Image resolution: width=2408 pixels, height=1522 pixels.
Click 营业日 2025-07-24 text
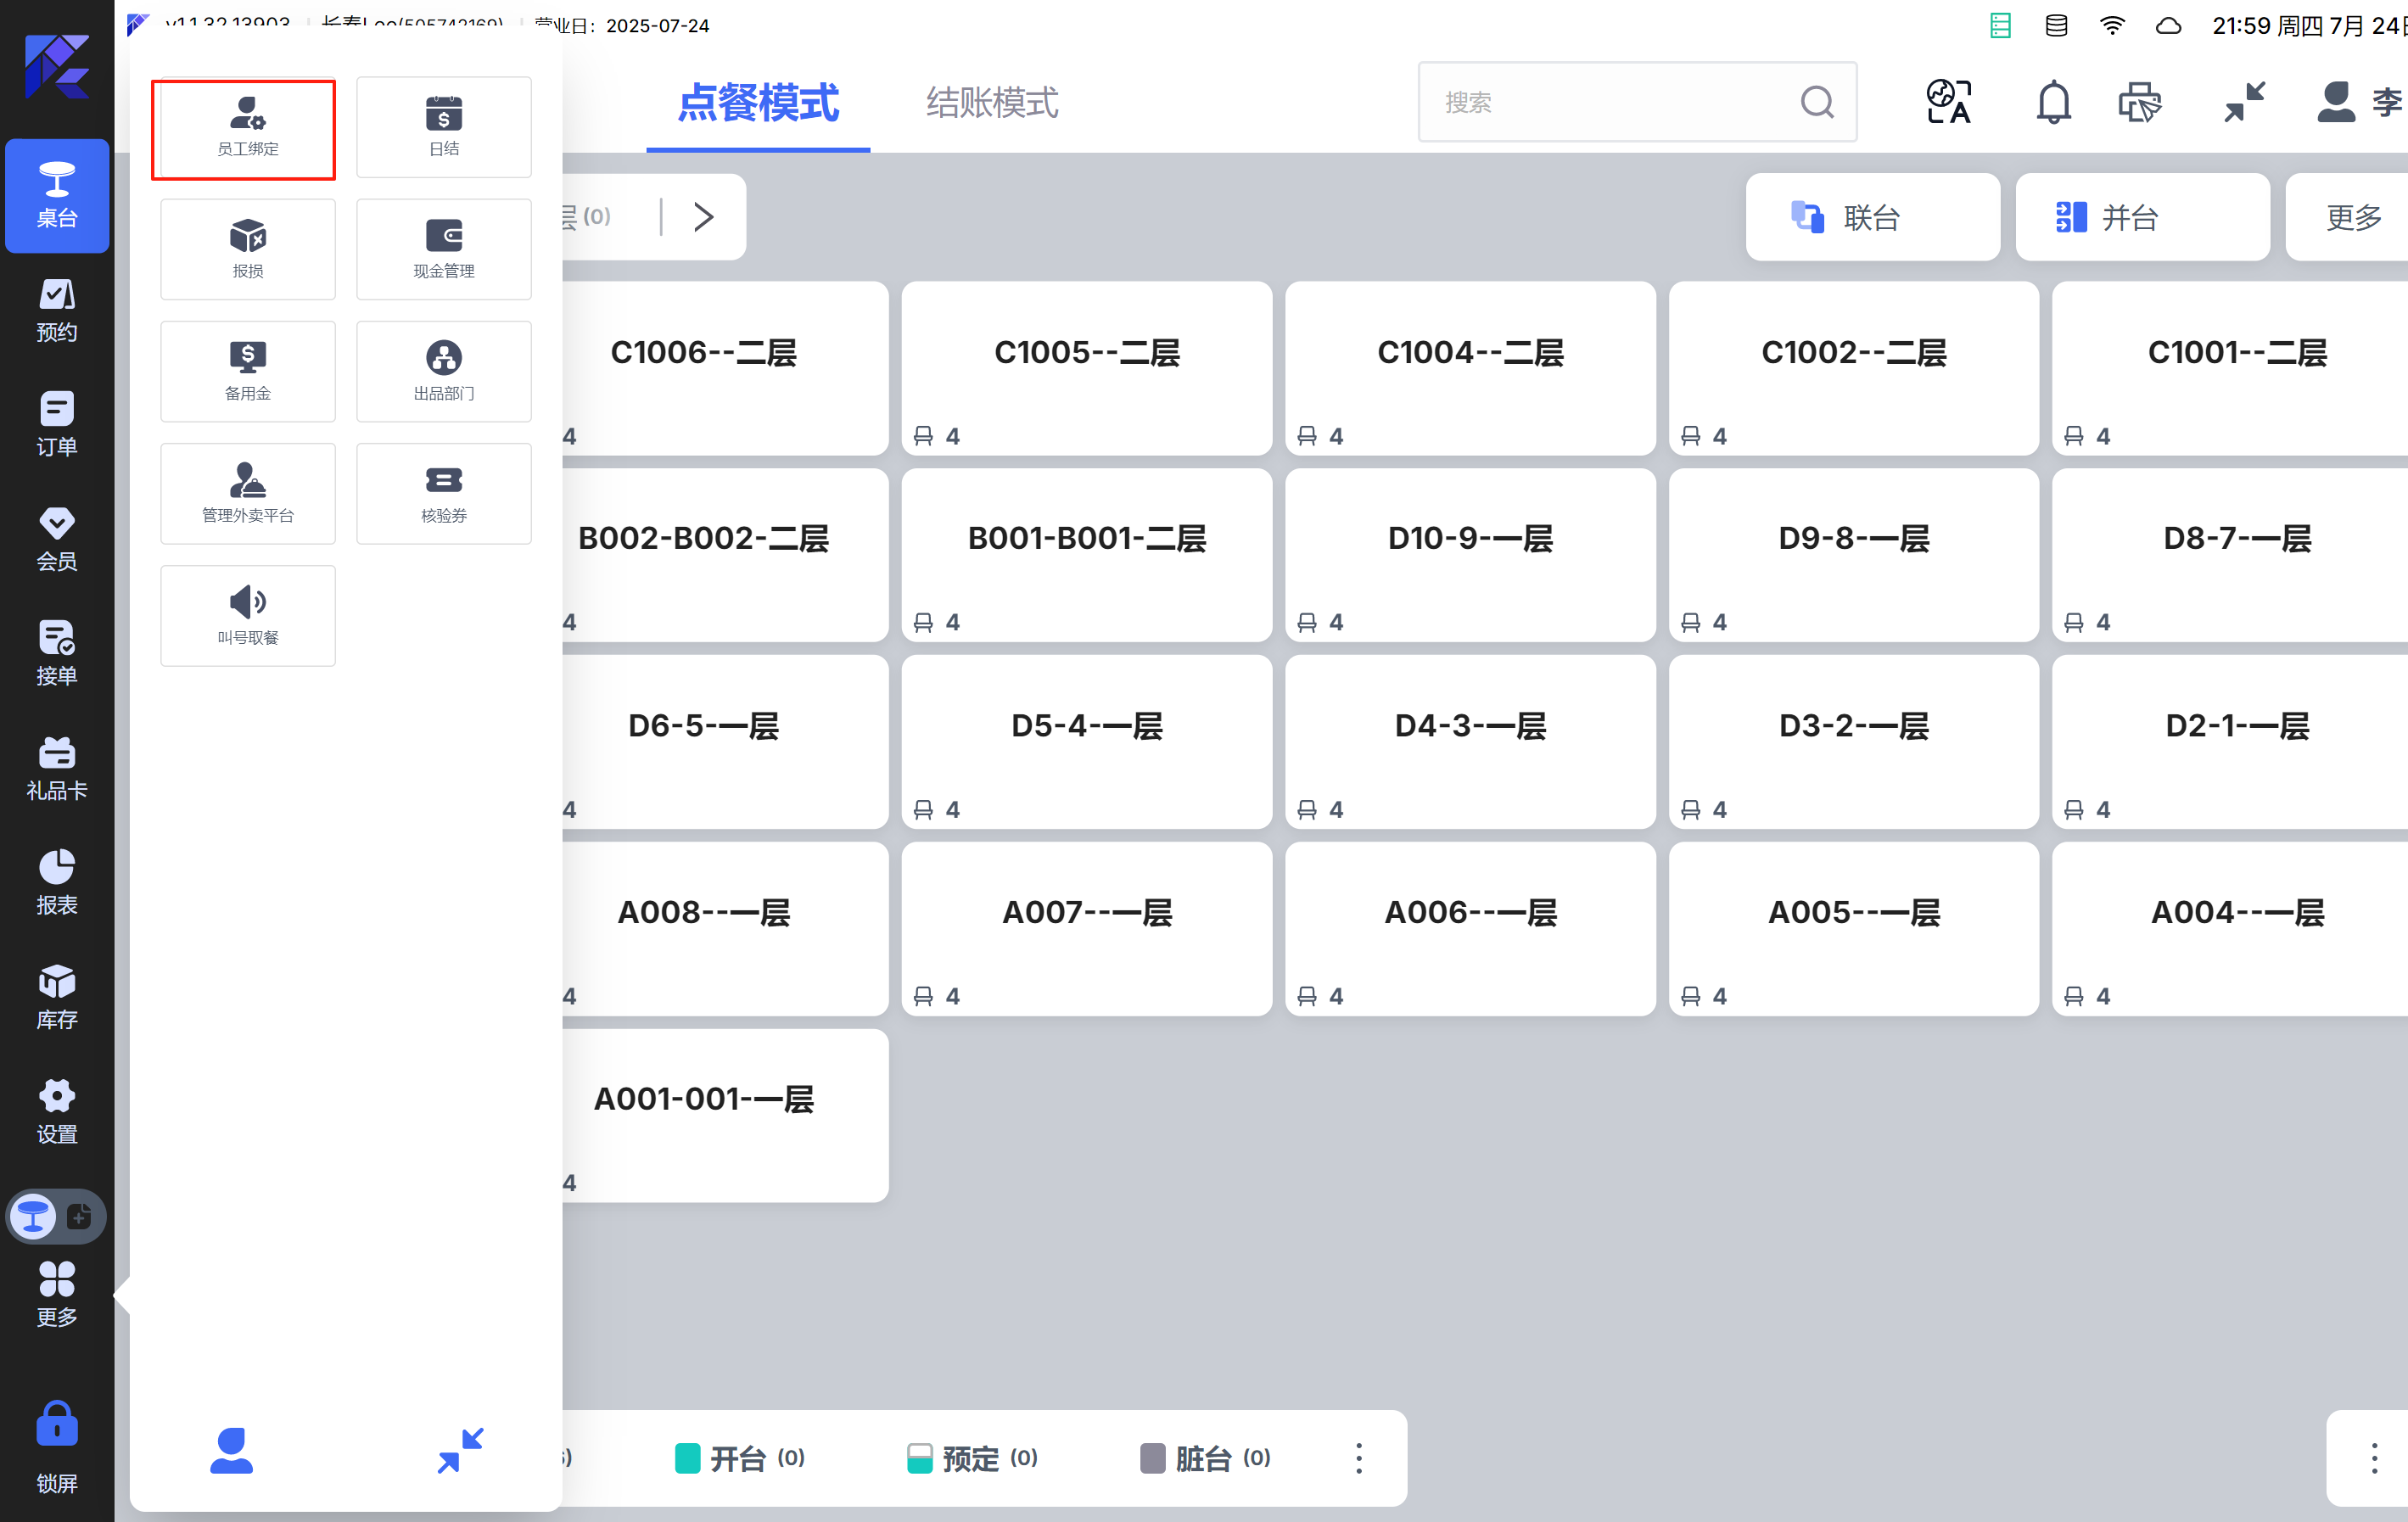click(x=622, y=25)
